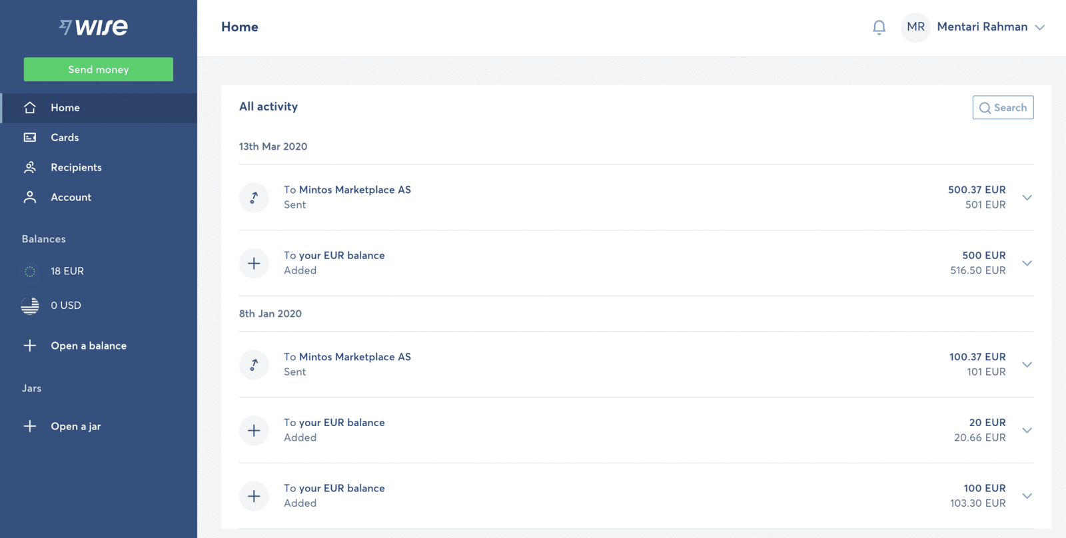Click plus icon for 500 EUR added
This screenshot has height=538, width=1066.
tap(254, 264)
